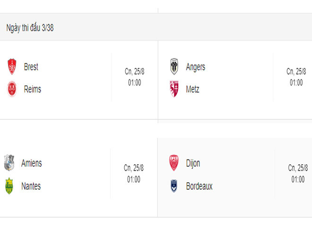Open the Amiens team name link
The width and height of the screenshot is (312, 236).
coord(31,163)
